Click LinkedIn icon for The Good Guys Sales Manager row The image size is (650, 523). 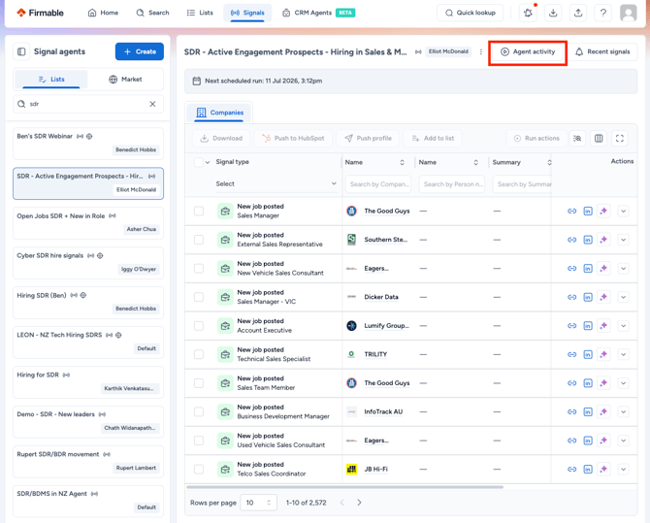[587, 212]
